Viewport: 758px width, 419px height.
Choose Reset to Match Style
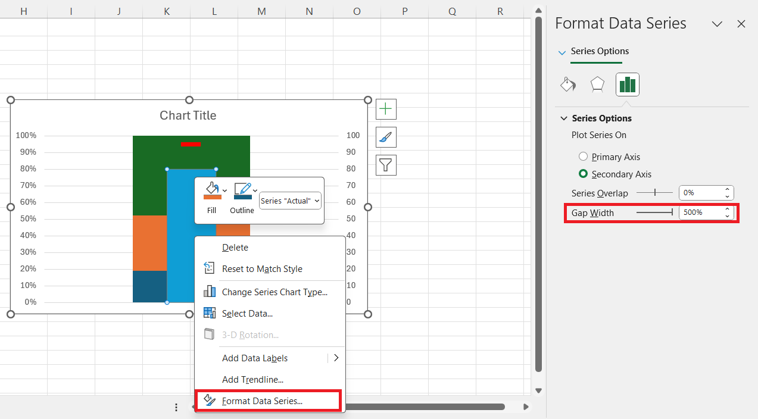click(270, 268)
